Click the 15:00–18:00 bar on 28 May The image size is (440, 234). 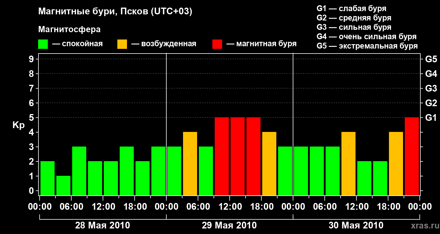(x=127, y=171)
